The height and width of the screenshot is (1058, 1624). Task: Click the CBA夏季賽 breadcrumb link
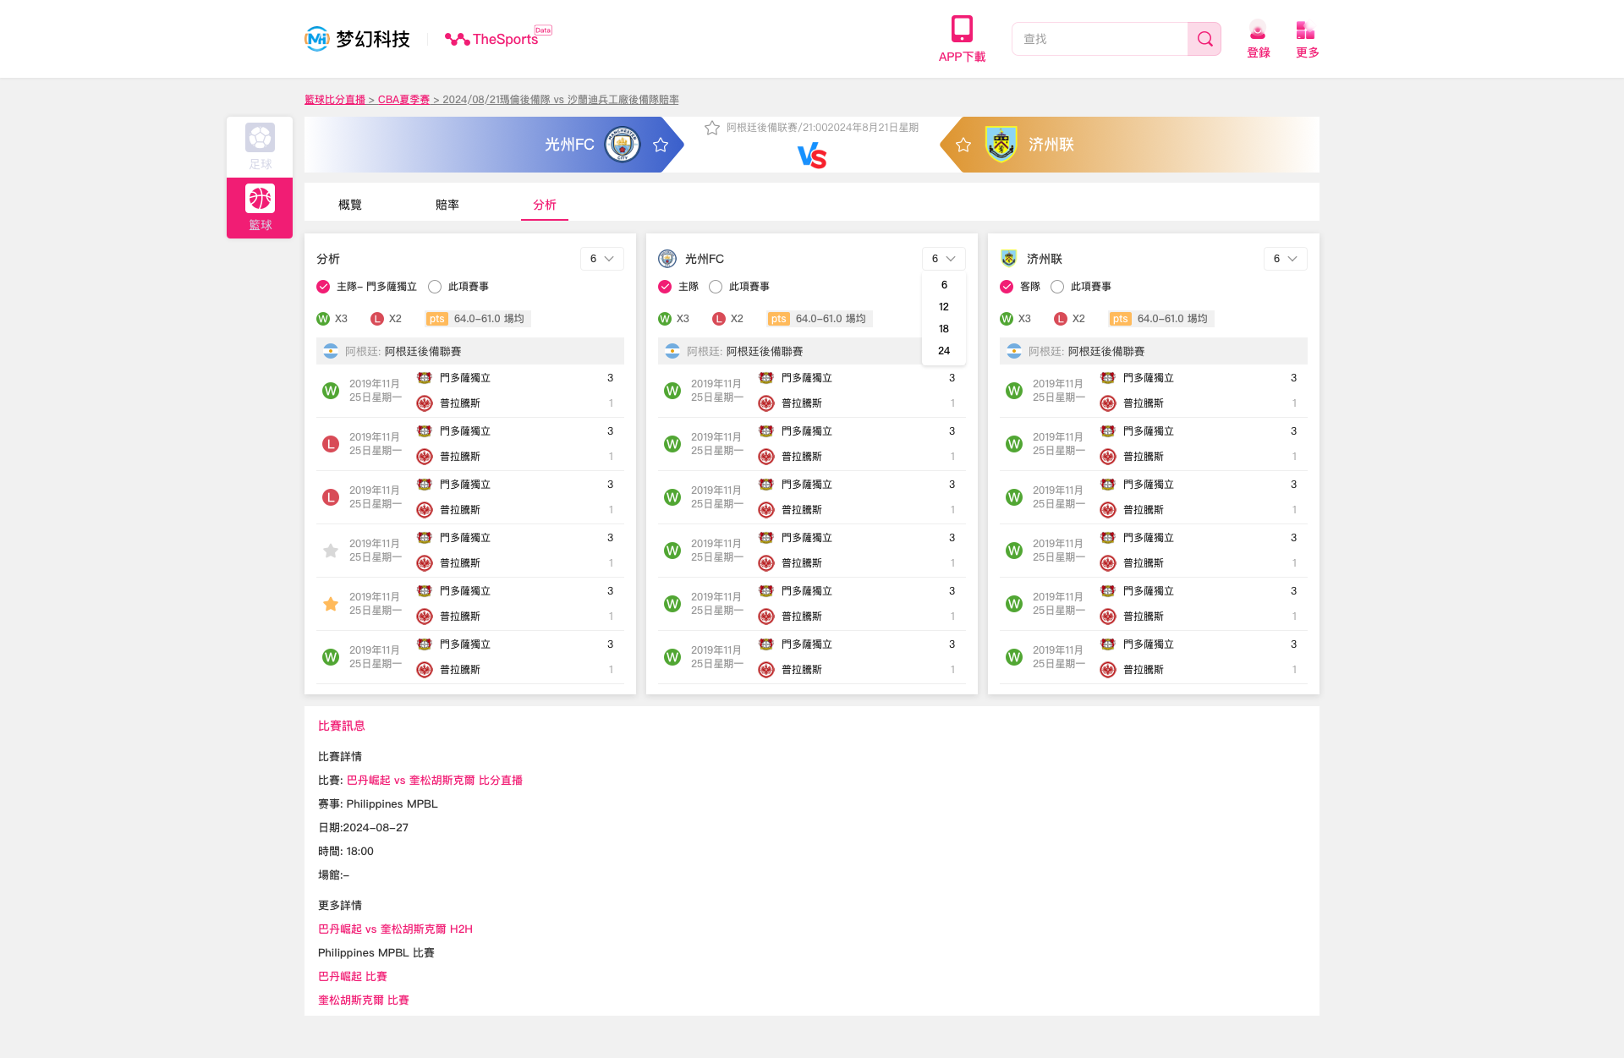coord(403,100)
